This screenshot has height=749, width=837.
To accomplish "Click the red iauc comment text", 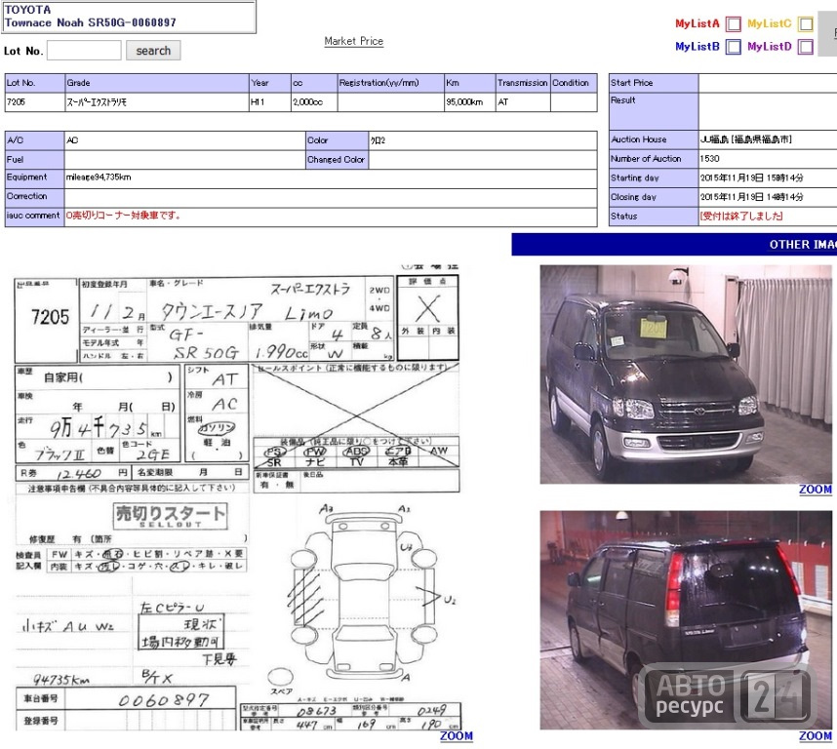I will (123, 216).
